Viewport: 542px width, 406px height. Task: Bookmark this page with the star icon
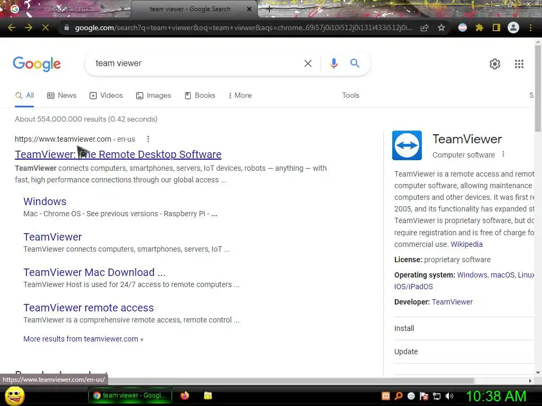click(x=441, y=27)
